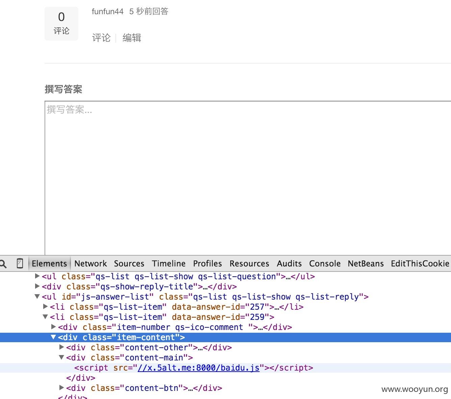Focus the 撰写答案 answer text area
Image resolution: width=451 pixels, height=399 pixels.
(248, 178)
